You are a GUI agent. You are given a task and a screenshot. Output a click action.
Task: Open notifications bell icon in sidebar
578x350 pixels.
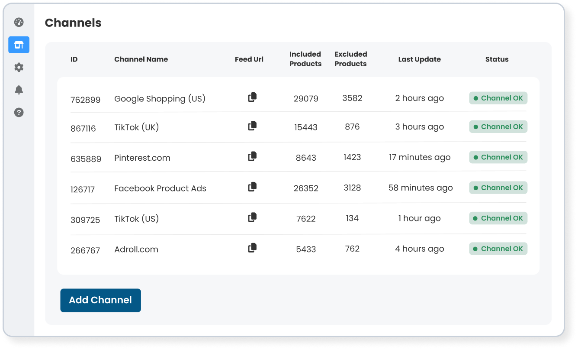pos(19,90)
